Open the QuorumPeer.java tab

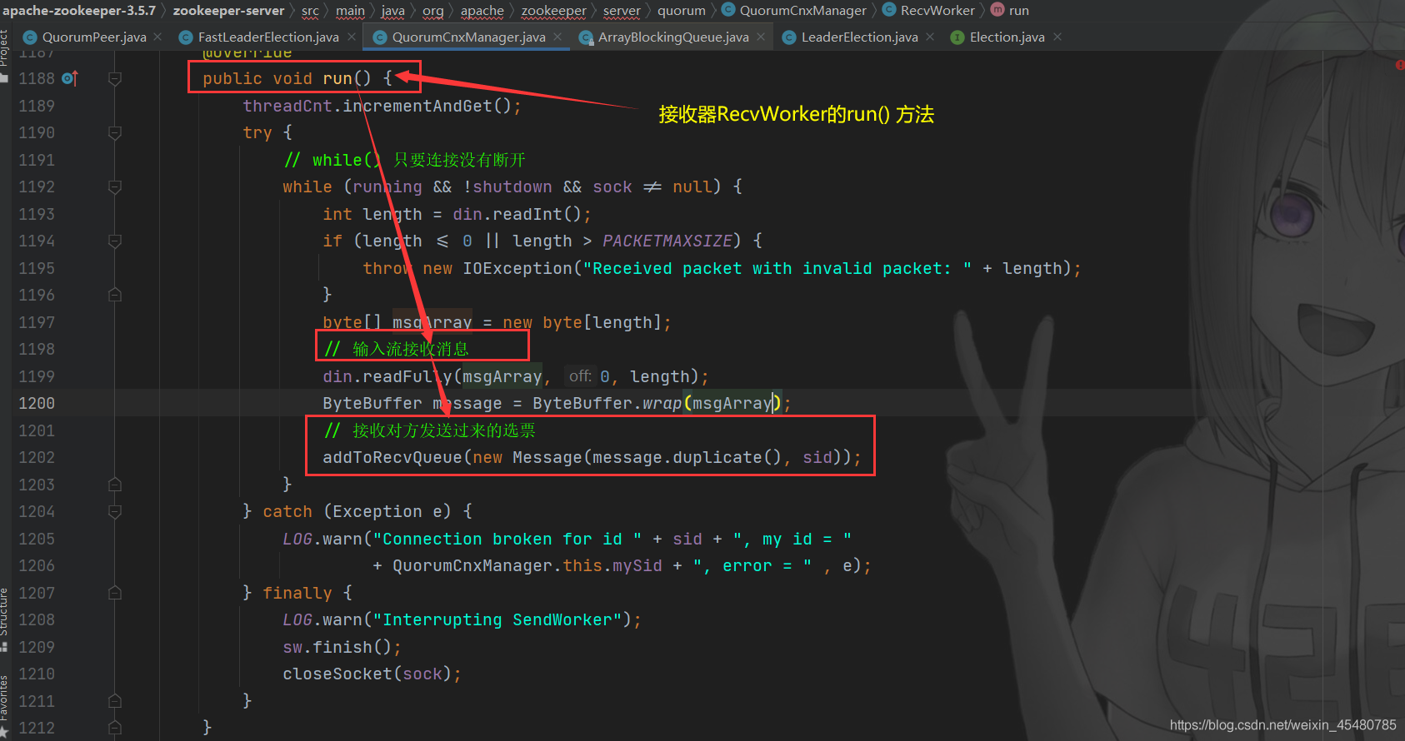click(x=93, y=37)
